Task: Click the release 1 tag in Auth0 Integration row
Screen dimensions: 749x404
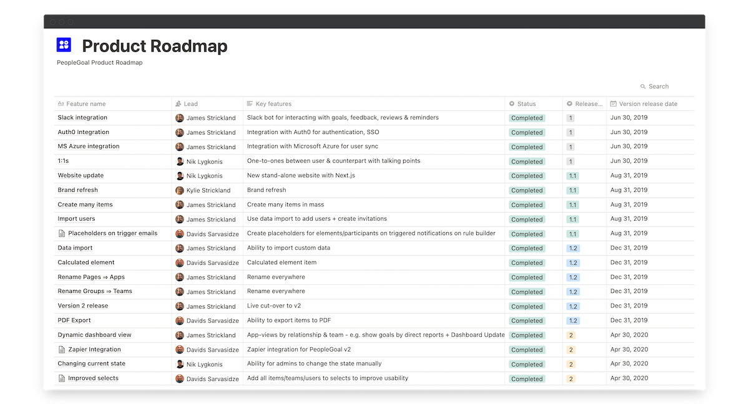Action: point(570,132)
